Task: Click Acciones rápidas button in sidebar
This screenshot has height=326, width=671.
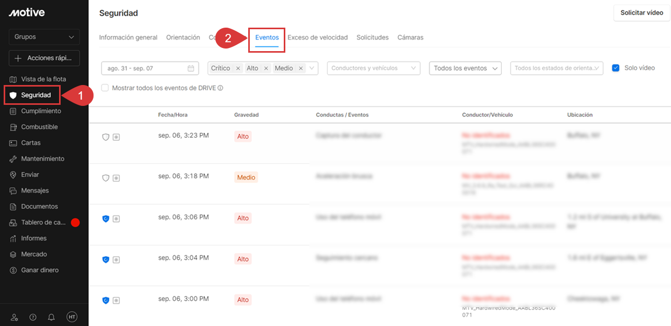Action: click(44, 58)
